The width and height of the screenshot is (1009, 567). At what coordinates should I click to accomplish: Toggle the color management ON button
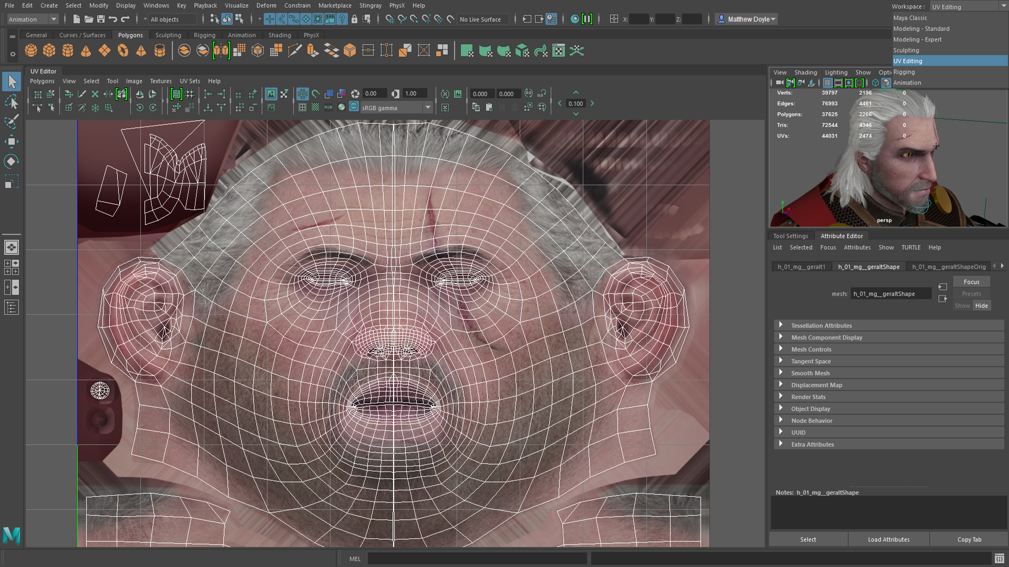point(354,107)
